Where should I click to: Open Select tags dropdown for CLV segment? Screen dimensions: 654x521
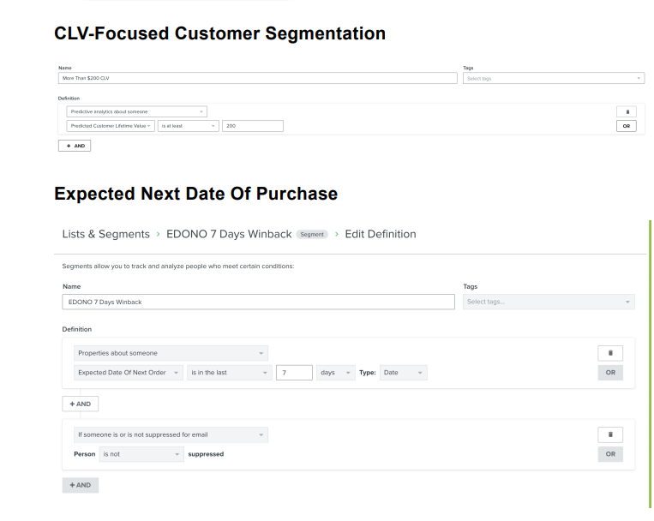click(x=554, y=78)
